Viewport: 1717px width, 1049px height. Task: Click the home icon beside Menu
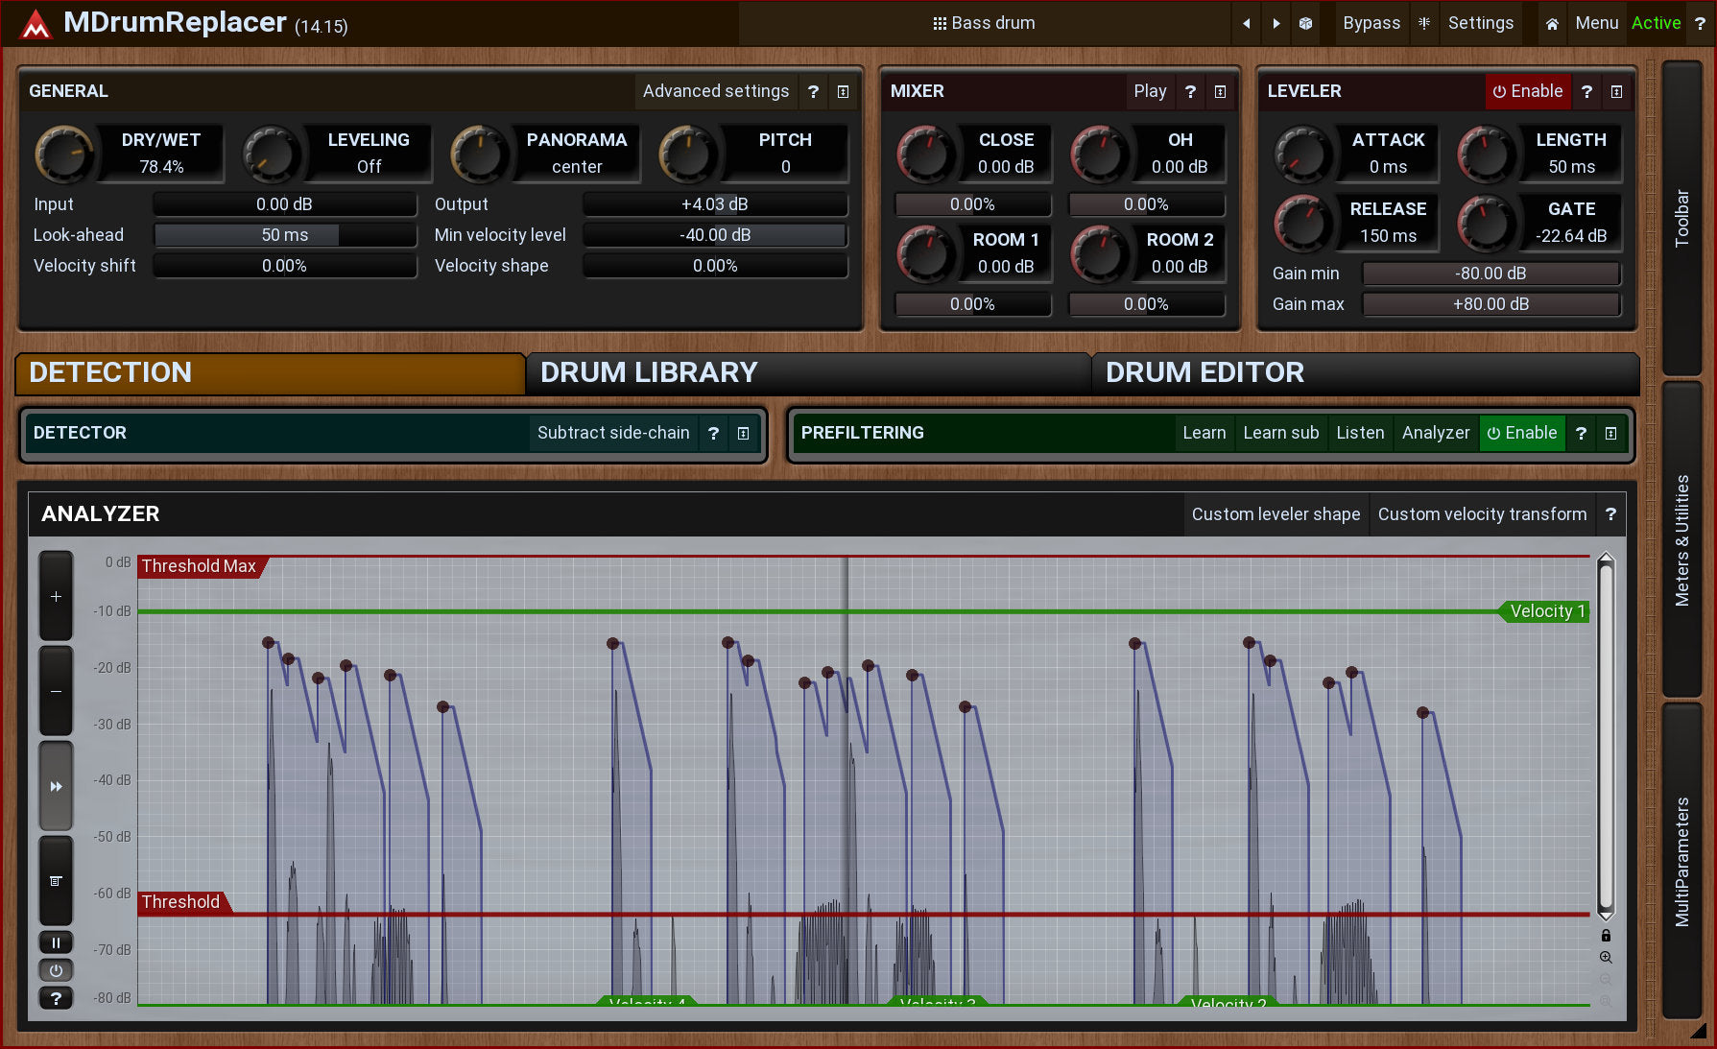pos(1551,23)
